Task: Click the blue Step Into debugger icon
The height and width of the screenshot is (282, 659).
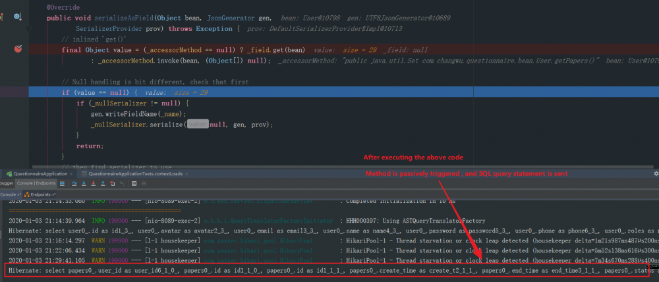Action: (84, 184)
